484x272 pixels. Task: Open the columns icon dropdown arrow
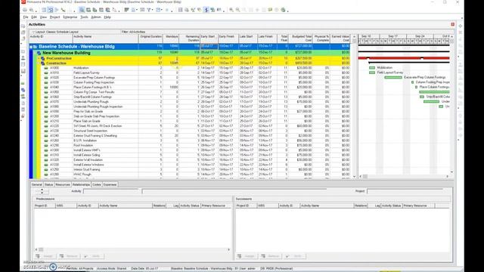137,10
